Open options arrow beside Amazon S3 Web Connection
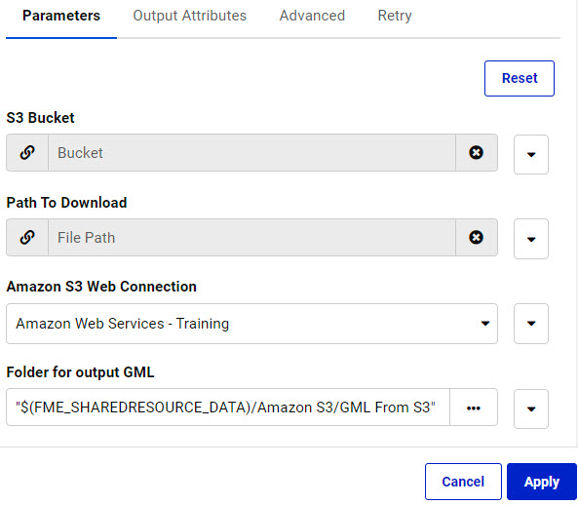 pyautogui.click(x=531, y=324)
